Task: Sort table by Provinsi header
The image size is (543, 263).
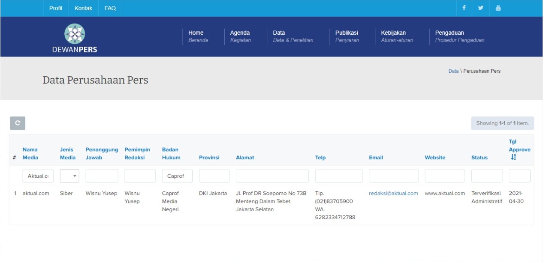Action: click(x=209, y=158)
